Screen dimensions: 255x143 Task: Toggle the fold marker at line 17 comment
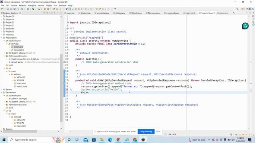[x=69, y=50]
